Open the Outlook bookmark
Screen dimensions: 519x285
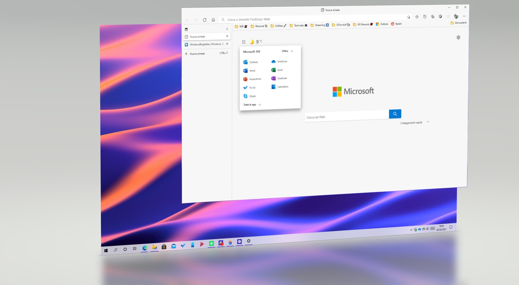382,24
